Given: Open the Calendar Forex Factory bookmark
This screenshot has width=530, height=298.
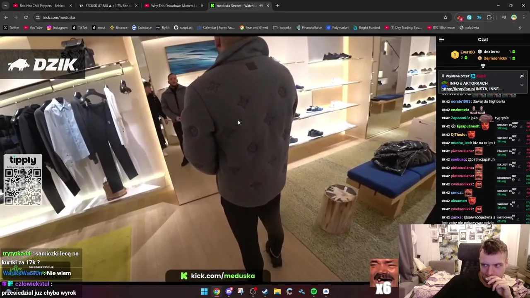Looking at the screenshot, I should [216, 28].
